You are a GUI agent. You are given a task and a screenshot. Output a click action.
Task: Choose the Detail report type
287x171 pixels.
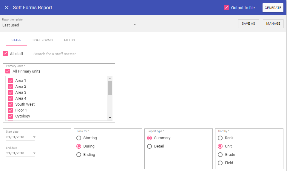tap(149, 146)
